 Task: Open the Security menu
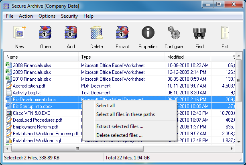coord(69,16)
